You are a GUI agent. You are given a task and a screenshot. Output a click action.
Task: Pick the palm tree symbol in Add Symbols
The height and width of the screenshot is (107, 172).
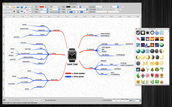162,69
